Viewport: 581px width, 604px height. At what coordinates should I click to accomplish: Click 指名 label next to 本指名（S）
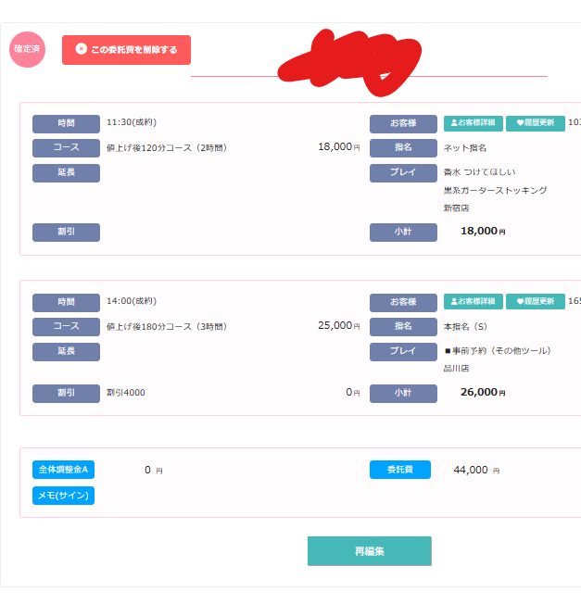(403, 327)
